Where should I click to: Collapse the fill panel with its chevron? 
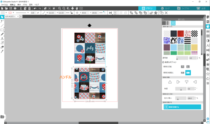(x=163, y=19)
